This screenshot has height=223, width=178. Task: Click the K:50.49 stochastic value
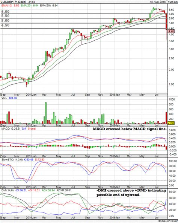pos(29,160)
